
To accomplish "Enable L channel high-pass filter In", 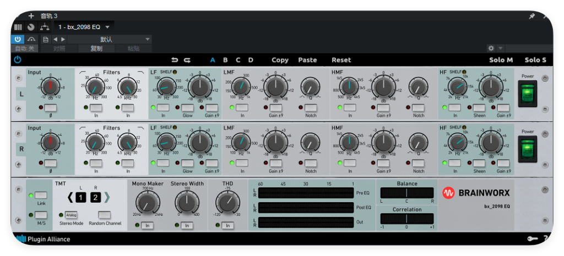I will coord(96,108).
